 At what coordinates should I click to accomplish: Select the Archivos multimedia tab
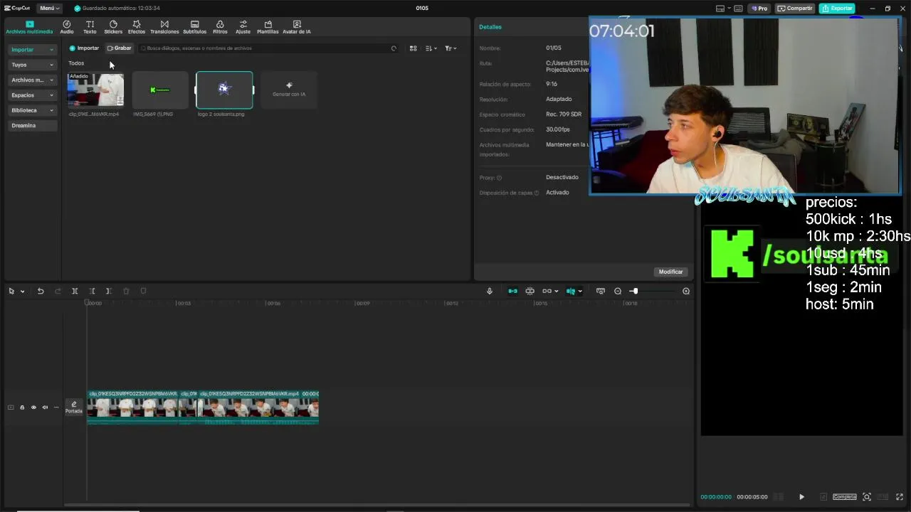[x=29, y=27]
